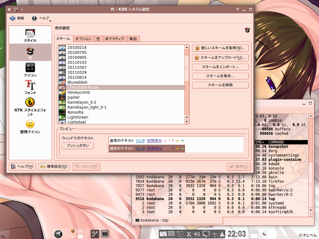Viewport: 319px width, 239px height.
Task: Click 新しいスキームを取得(N)... button
Action: point(220,48)
